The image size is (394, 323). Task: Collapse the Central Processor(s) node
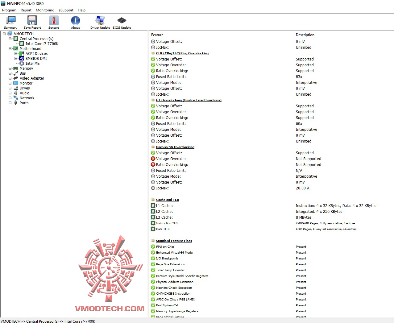10,39
